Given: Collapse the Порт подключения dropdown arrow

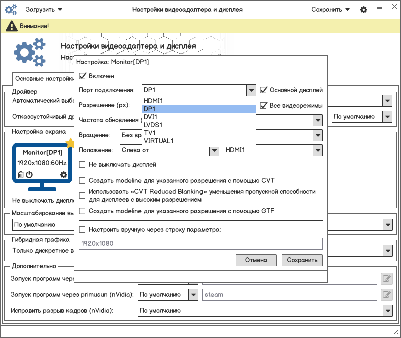Looking at the screenshot, I should pos(251,90).
